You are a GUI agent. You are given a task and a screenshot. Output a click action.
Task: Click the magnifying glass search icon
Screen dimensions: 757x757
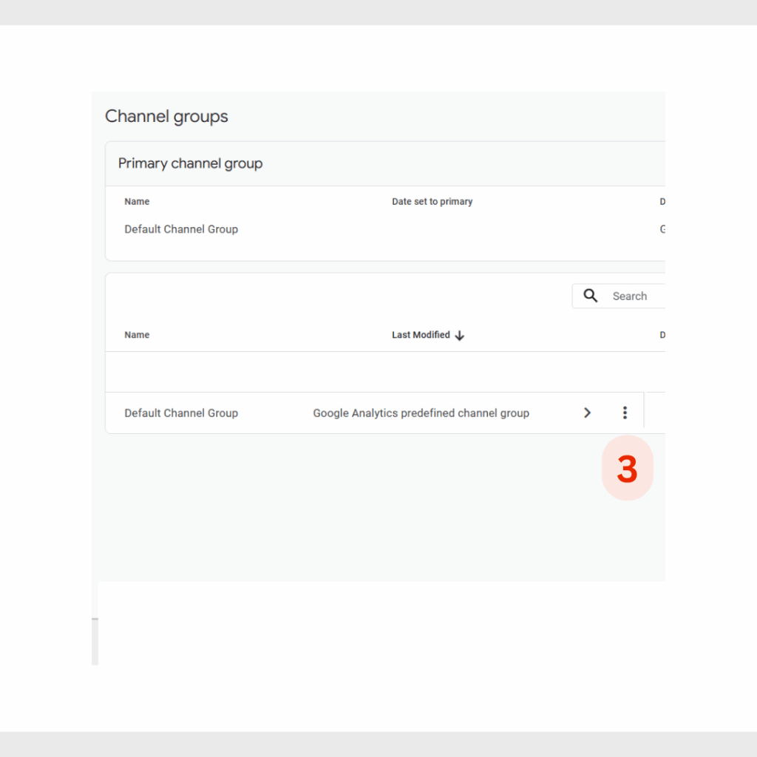pyautogui.click(x=591, y=296)
